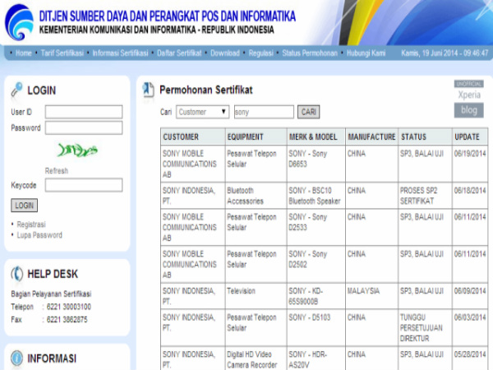This screenshot has height=370, width=493.
Task: Click the key icon beside LOGIN heading
Action: [x=16, y=90]
